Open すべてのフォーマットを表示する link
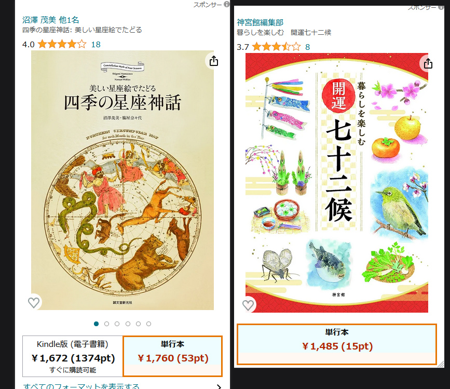Viewport: 450px width, 389px height. coord(81,386)
